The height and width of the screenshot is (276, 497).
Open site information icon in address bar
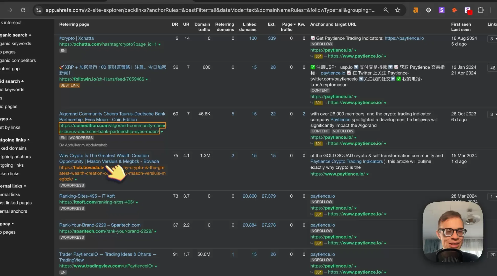[x=39, y=10]
